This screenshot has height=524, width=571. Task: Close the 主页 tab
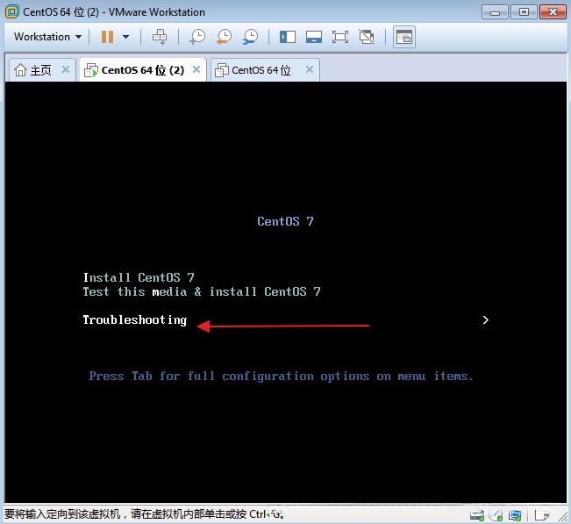[x=66, y=69]
